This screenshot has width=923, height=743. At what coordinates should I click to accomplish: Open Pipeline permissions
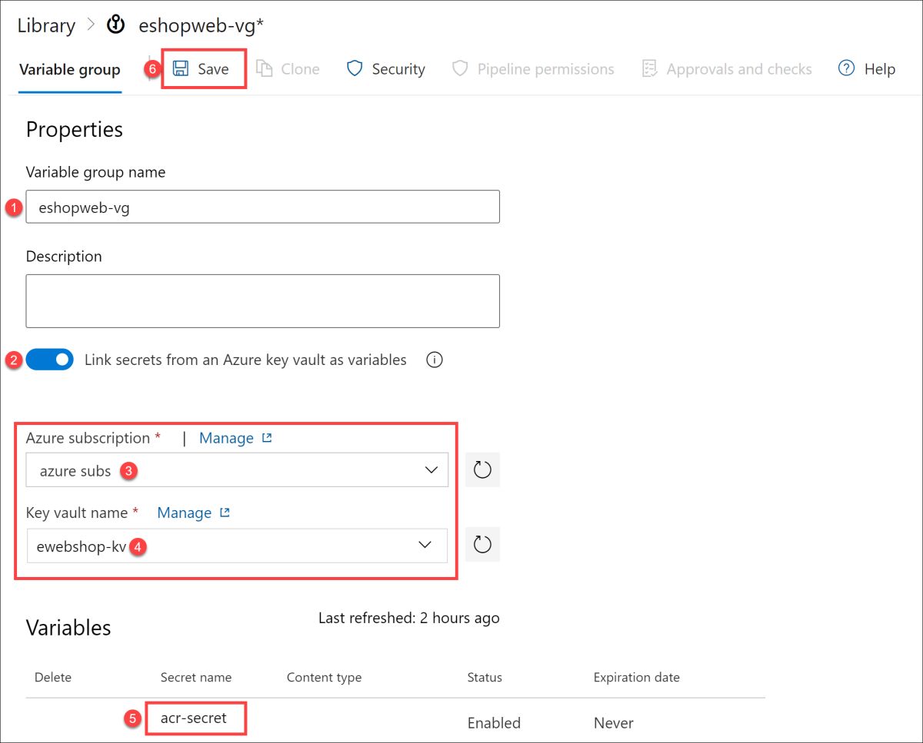point(532,69)
